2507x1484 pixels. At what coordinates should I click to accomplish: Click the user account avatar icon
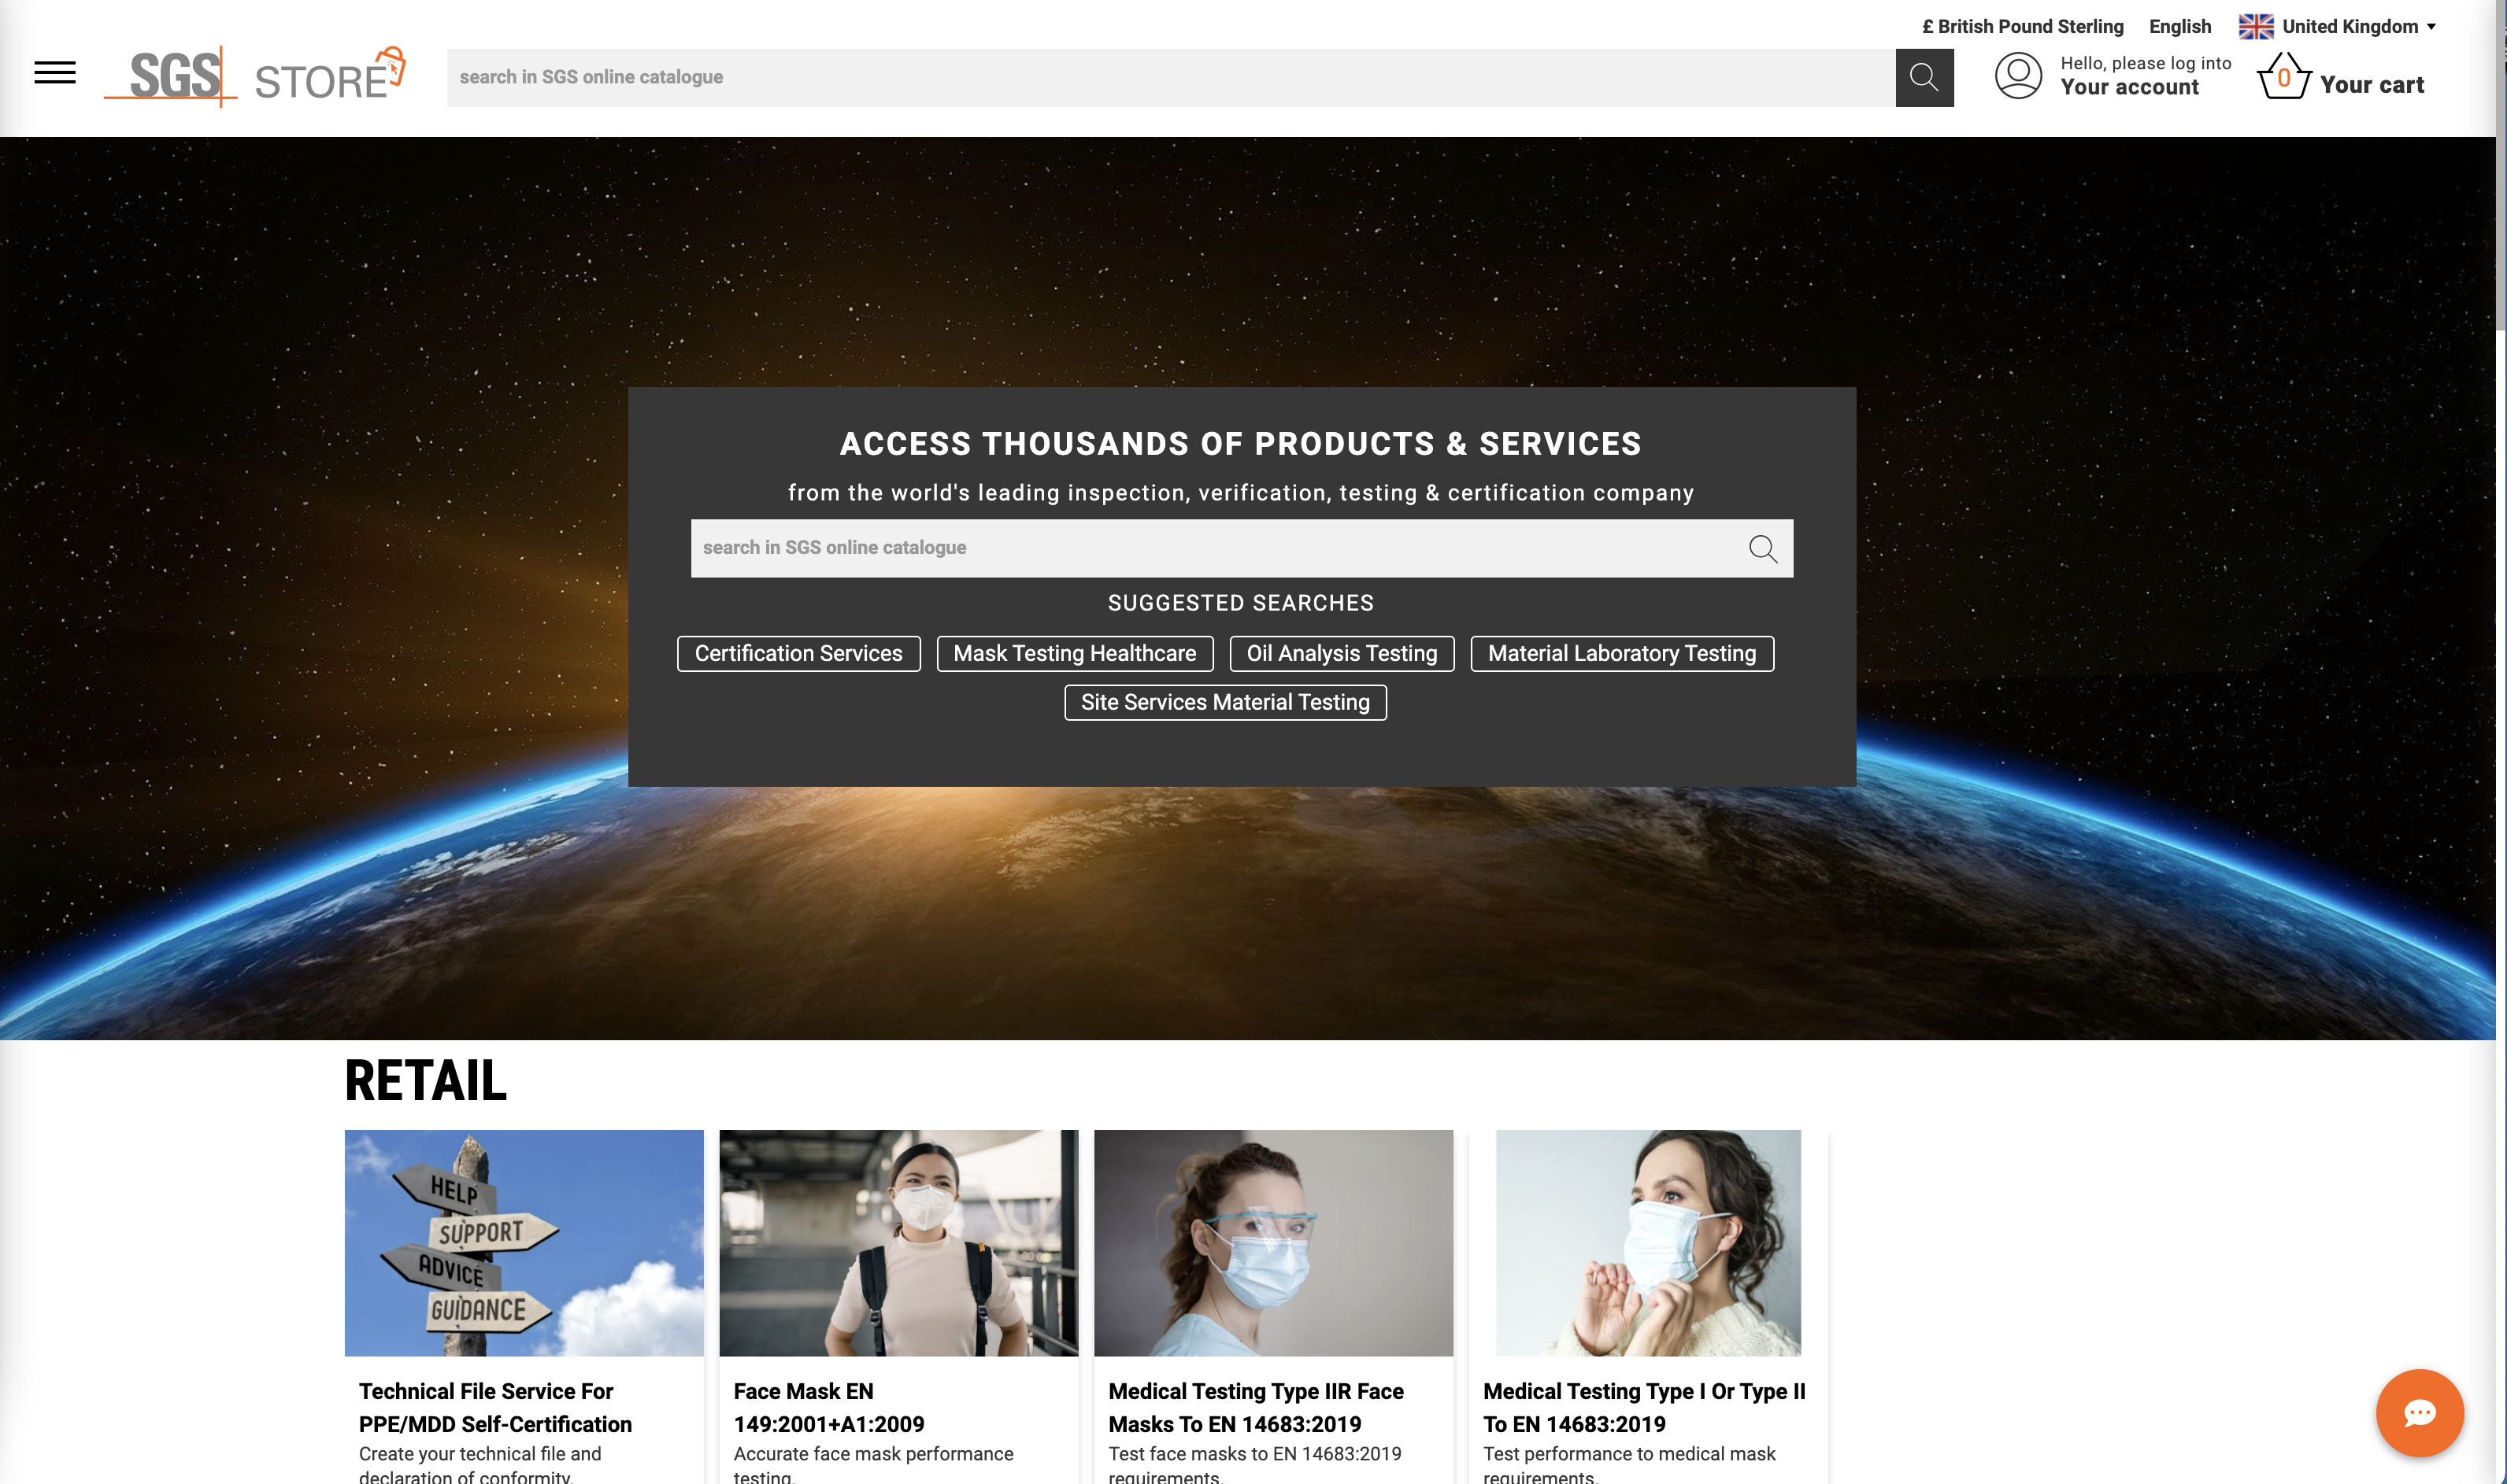2018,76
